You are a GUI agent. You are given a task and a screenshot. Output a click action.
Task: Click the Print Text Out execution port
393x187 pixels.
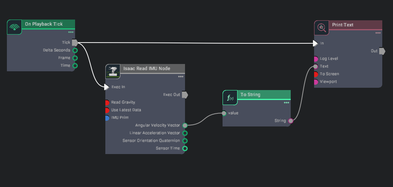(382, 51)
